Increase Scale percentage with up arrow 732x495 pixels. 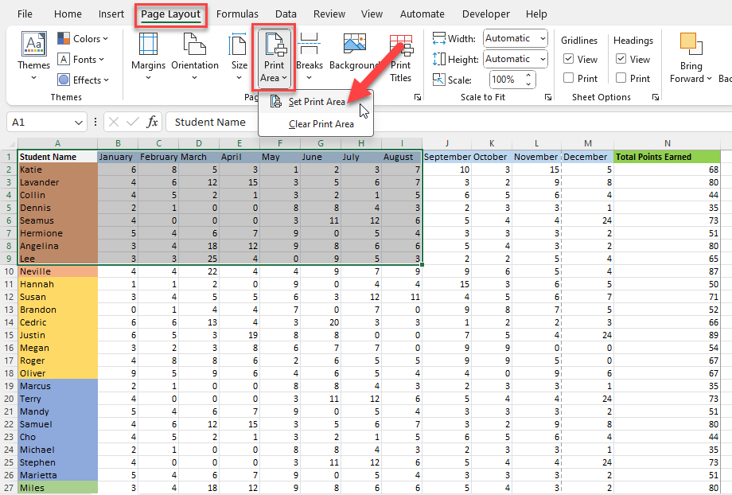[528, 75]
